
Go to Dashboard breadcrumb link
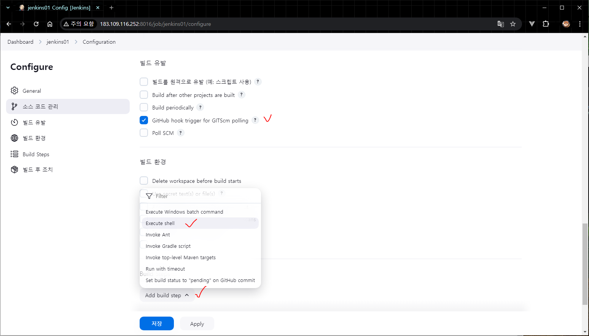click(x=21, y=42)
